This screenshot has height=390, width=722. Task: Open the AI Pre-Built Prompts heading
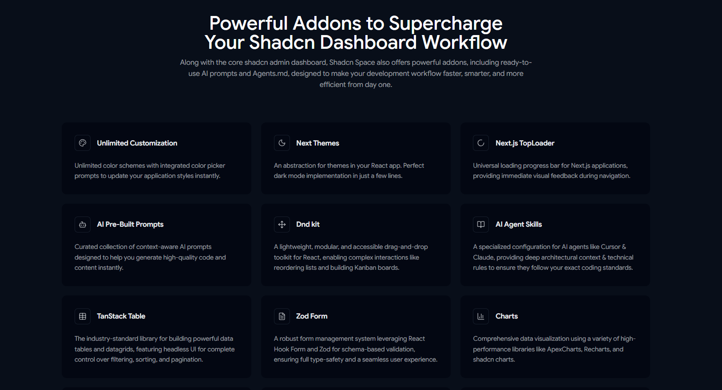pos(130,225)
